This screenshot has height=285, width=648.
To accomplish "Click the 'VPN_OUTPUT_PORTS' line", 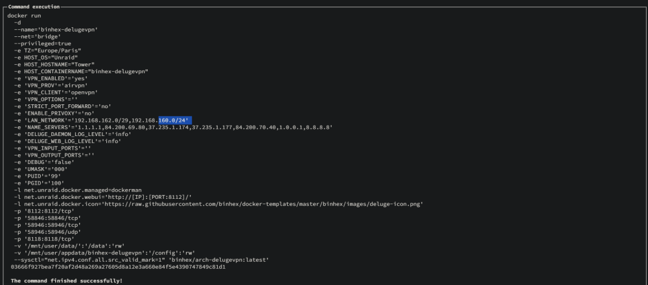I will click(54, 155).
